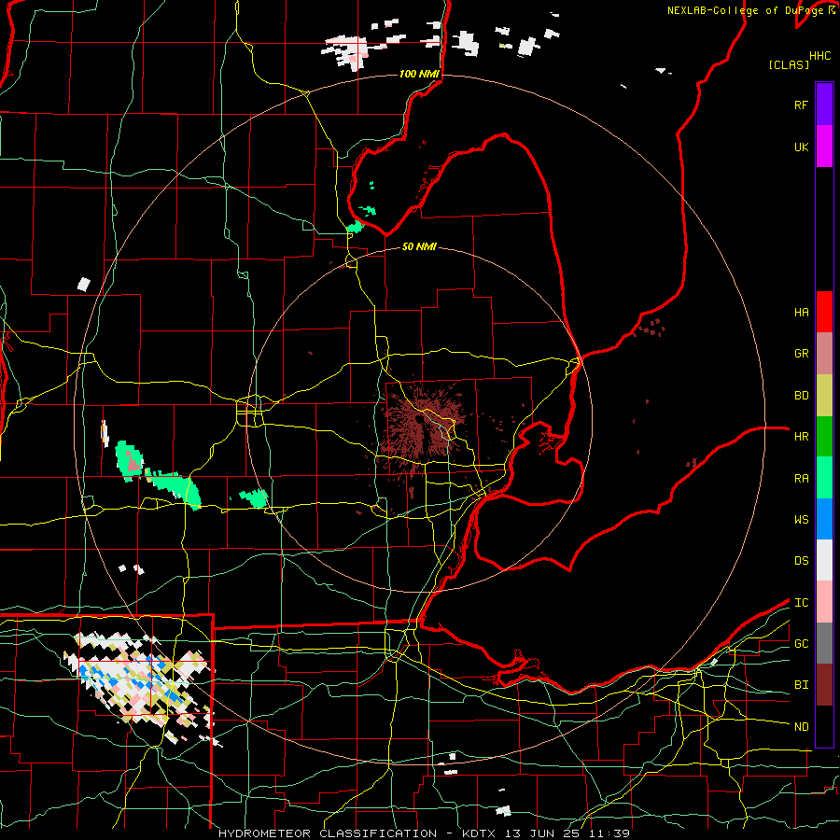Select the HR legend label
Screen dimensions: 840x840
pyautogui.click(x=801, y=437)
